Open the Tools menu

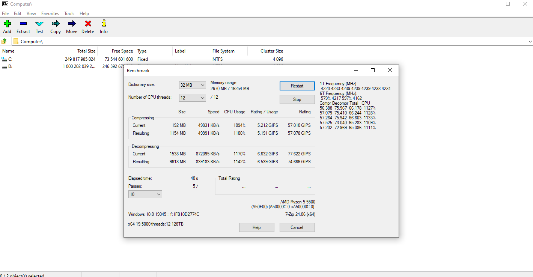coord(69,13)
